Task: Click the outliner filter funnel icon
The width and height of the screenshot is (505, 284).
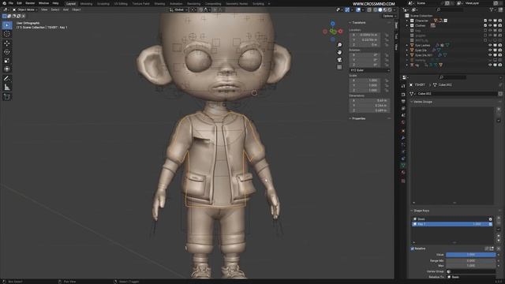Action: pos(492,9)
